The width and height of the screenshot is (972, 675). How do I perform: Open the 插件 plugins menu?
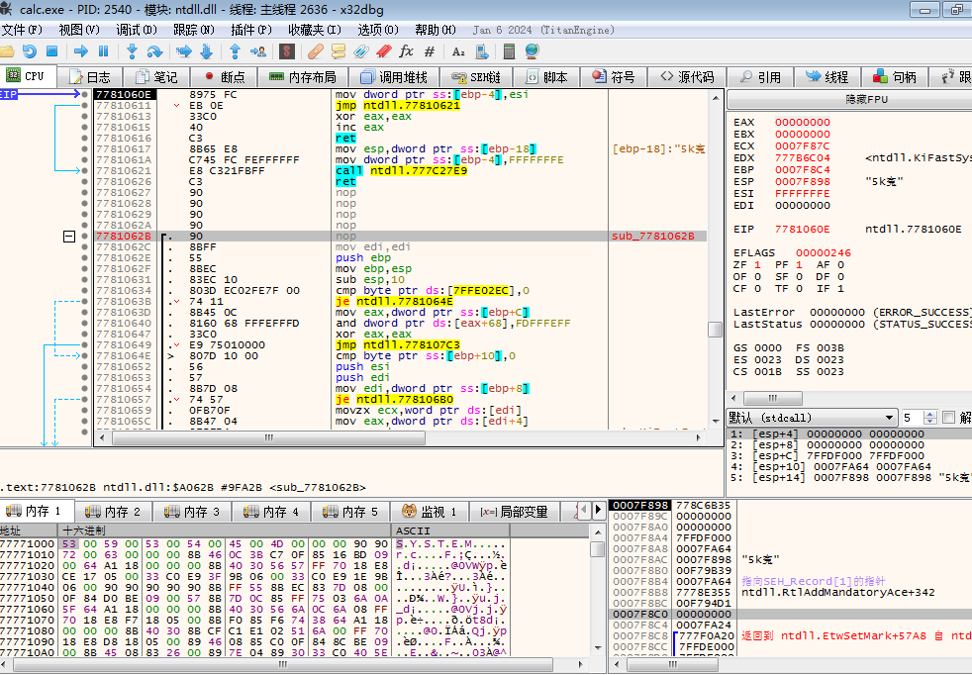point(251,30)
